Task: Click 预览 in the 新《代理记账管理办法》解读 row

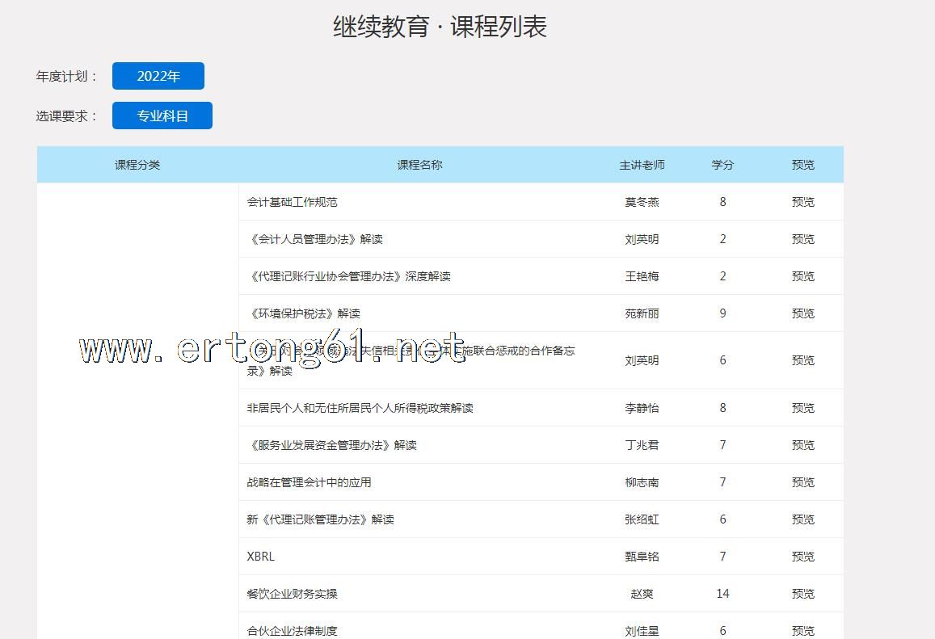Action: (x=802, y=519)
